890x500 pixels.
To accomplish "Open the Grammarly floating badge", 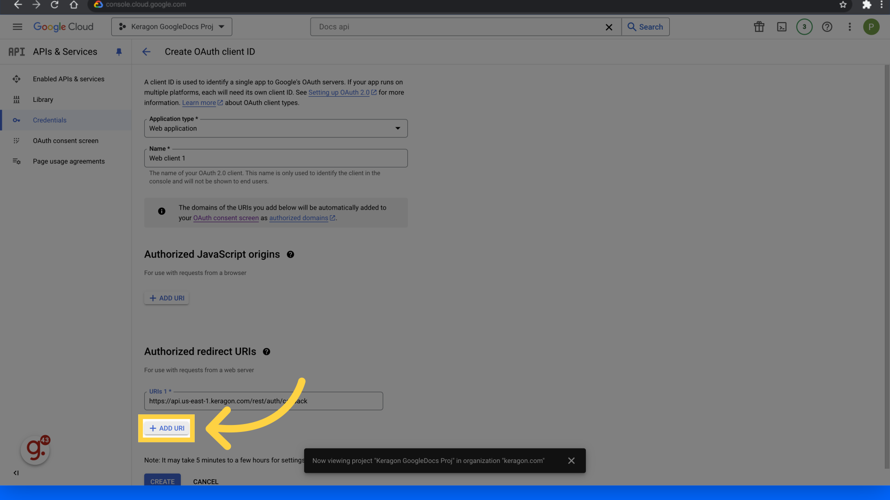I will pos(35,450).
